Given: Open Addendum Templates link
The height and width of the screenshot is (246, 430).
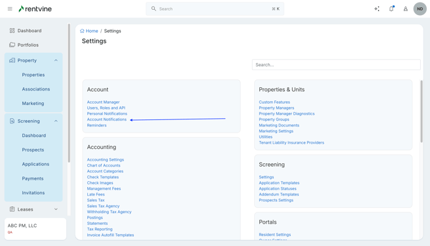Looking at the screenshot, I should [x=278, y=194].
